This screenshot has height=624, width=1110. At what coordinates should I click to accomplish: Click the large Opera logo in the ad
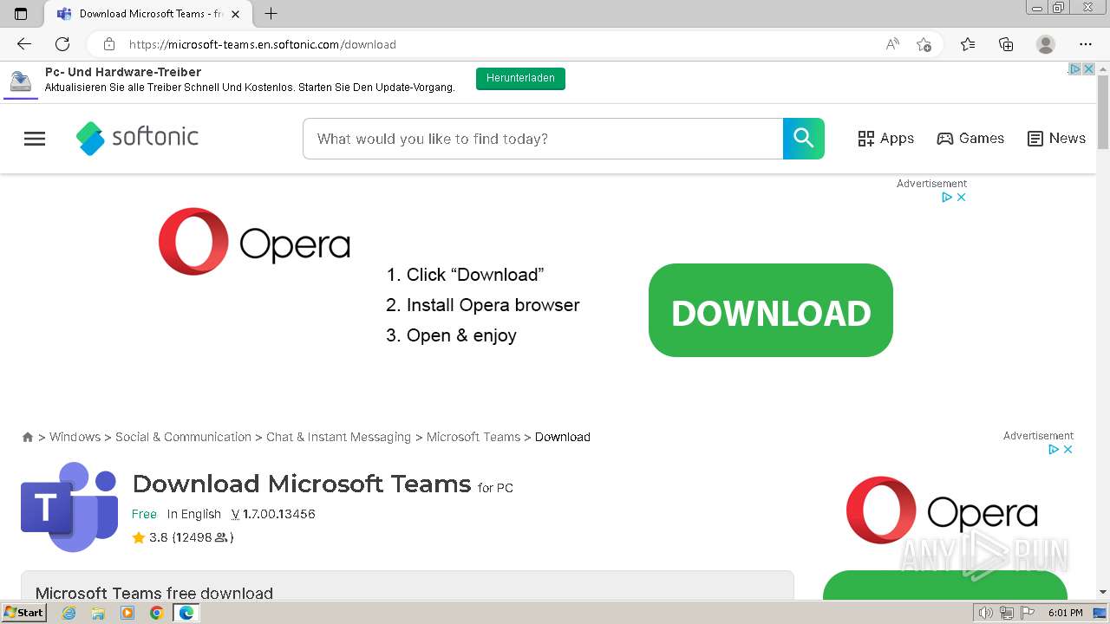point(254,242)
